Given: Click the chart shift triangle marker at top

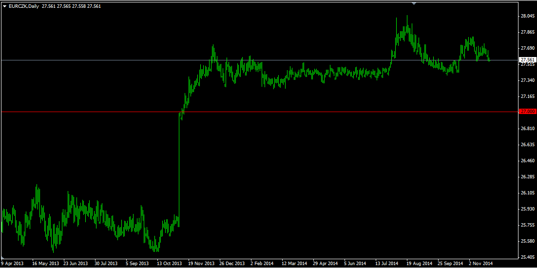Looking at the screenshot, I should [414, 3].
